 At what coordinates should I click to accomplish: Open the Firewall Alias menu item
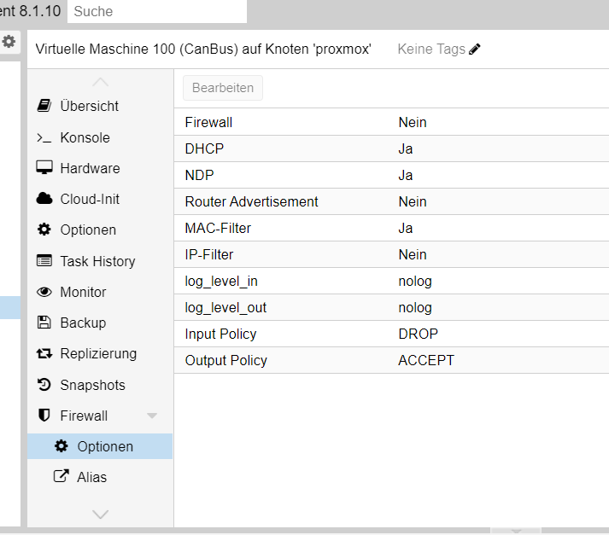click(91, 477)
